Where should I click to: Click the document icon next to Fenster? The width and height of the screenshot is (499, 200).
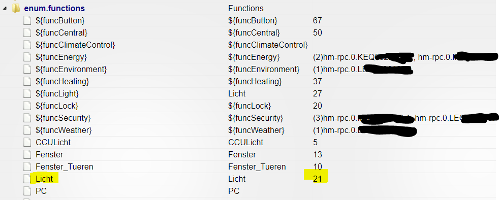[x=27, y=154]
